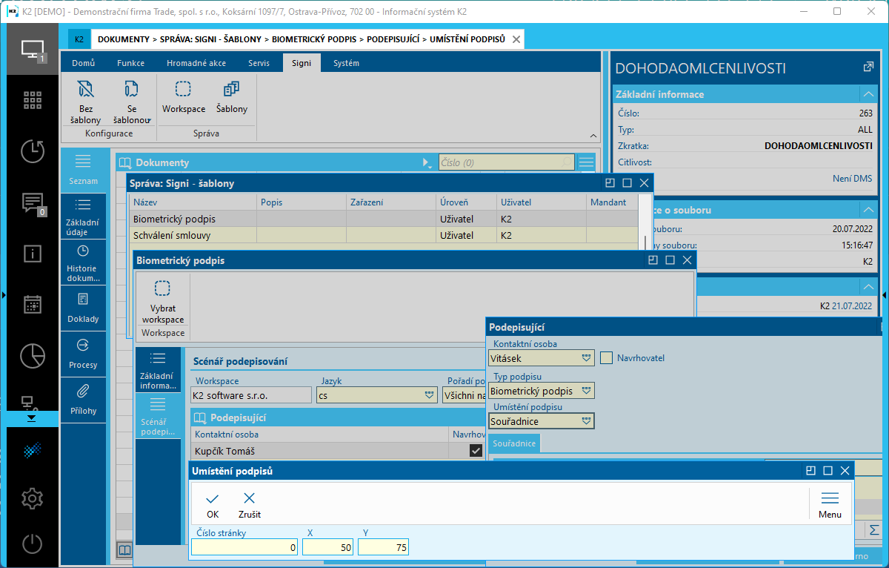Click the power icon in left sidebar

coord(32,544)
